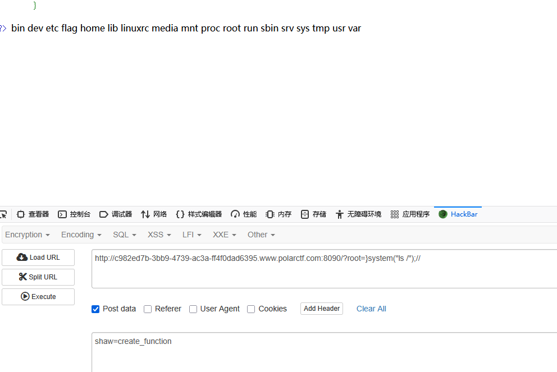Viewport: 557px width, 372px height.
Task: Click the element picker icon in devtools
Action: tap(3, 214)
